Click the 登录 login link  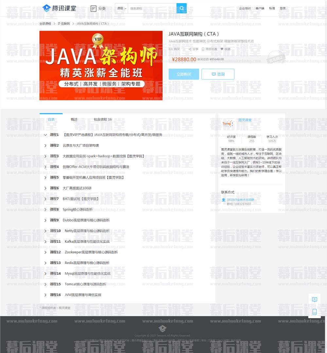283,8
